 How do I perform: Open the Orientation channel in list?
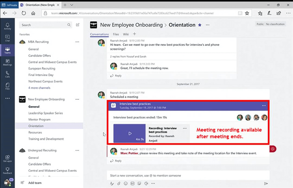49,126
